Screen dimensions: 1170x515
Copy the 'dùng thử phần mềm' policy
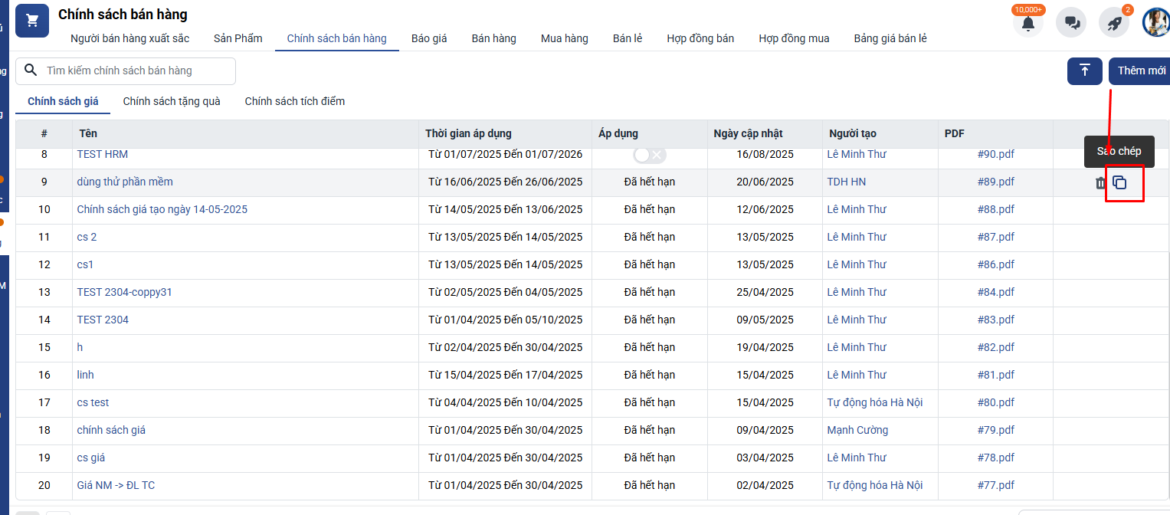click(1119, 183)
